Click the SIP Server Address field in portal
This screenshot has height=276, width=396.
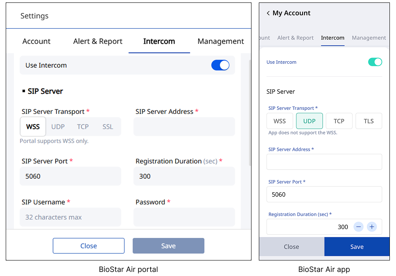[x=184, y=127]
